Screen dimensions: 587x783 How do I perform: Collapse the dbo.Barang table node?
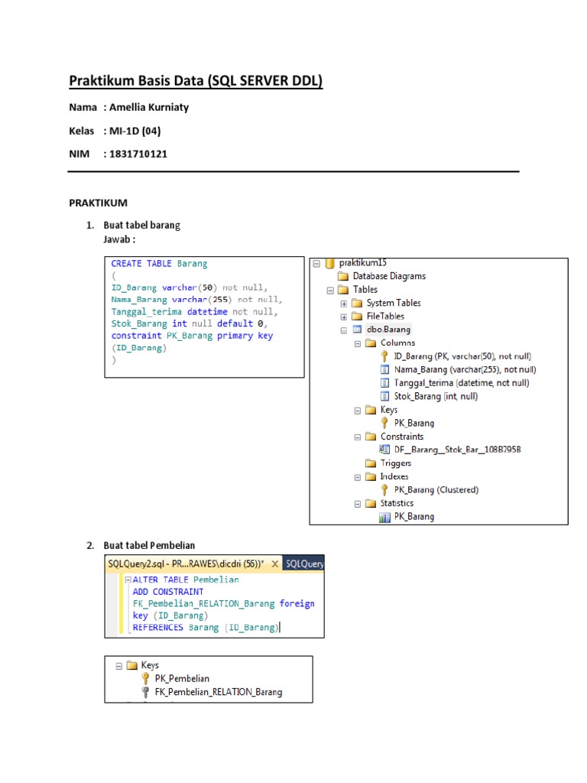click(344, 330)
